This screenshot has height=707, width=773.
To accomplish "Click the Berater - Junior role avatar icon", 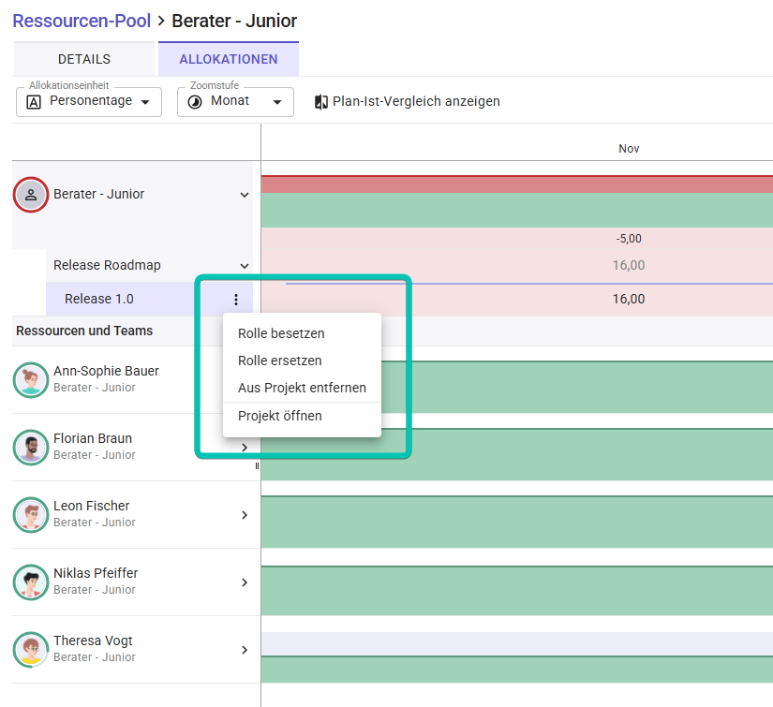I will [x=31, y=195].
